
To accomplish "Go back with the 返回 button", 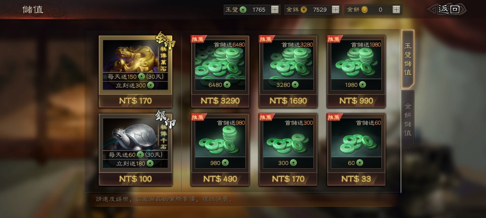I will coord(447,9).
